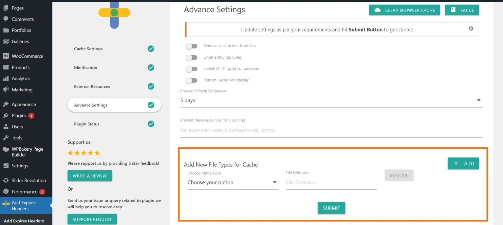This screenshot has height=225, width=503.
Task: Turn on Enable HTTP (gzip) compression
Action: pos(192,69)
